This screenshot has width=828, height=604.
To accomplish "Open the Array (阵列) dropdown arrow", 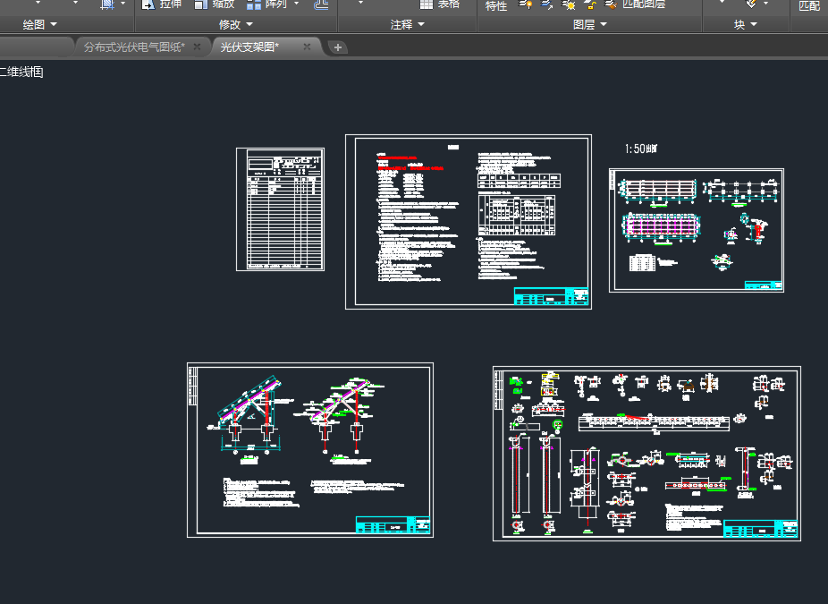I will 296,4.
